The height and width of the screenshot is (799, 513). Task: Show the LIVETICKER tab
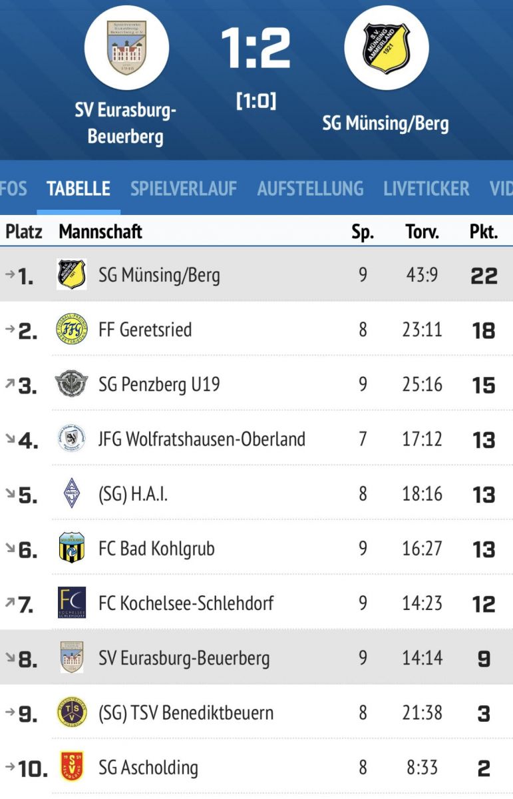[426, 188]
